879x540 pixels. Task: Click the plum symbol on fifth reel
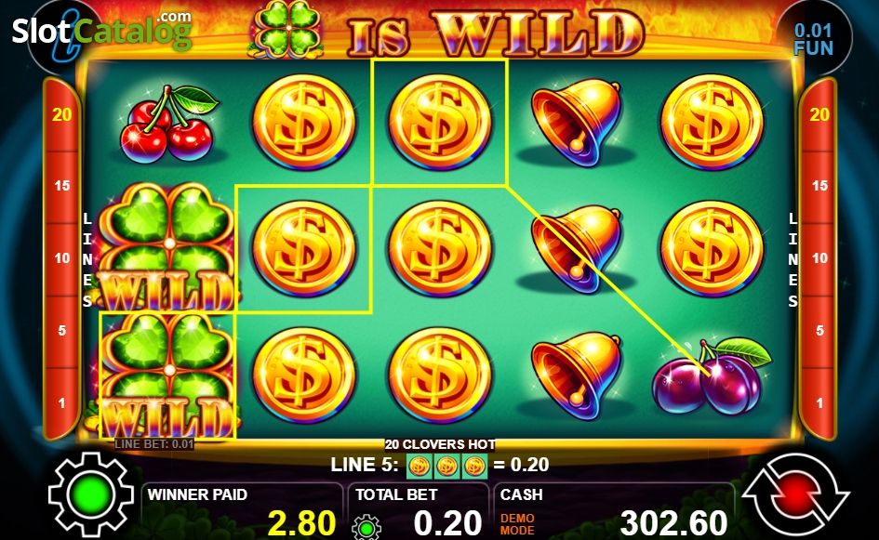(x=711, y=375)
